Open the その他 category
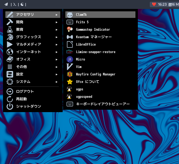 33,67
